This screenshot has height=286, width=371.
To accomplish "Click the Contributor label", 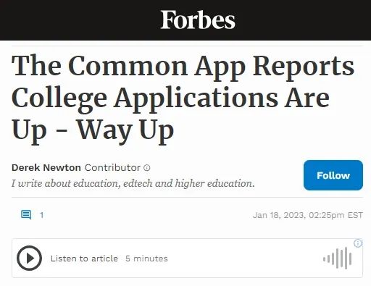I will pos(112,167).
